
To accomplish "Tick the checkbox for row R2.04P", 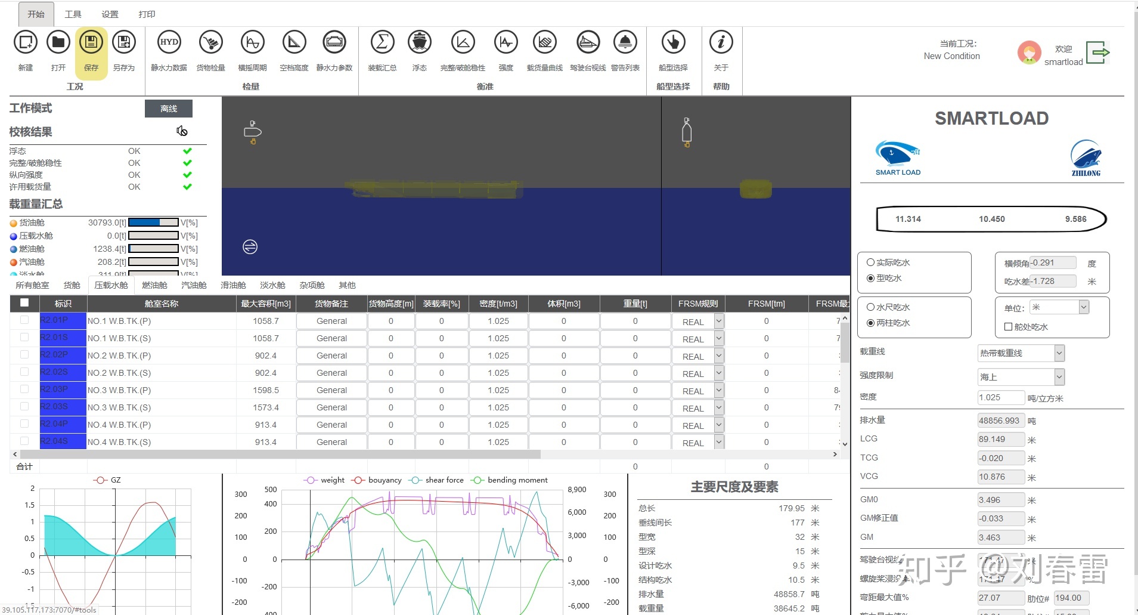I will click(24, 424).
